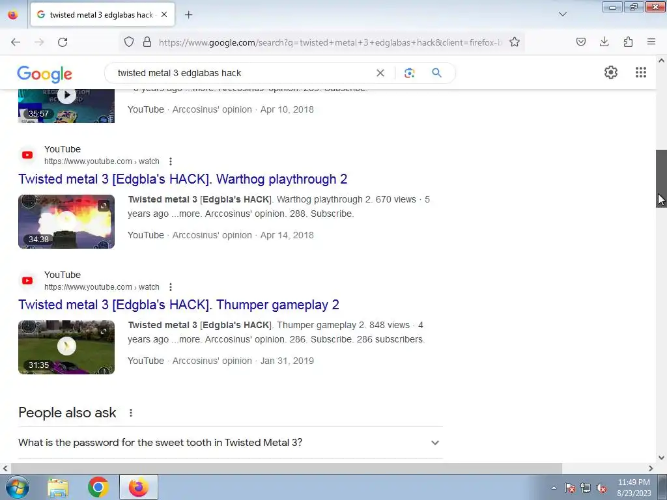Expand the sweet tooth password question
Viewport: 667px width, 500px height.
click(x=231, y=443)
